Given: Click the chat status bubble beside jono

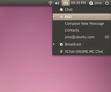Looking at the screenshot, I should 91,3.
